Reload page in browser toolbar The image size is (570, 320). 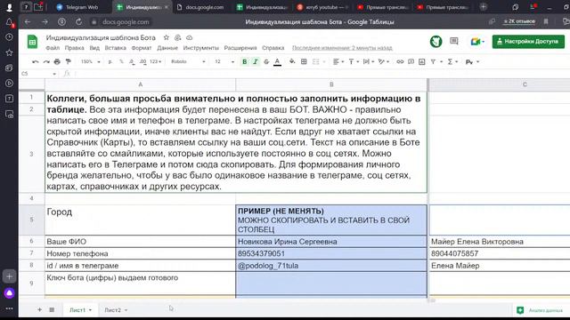(x=78, y=21)
